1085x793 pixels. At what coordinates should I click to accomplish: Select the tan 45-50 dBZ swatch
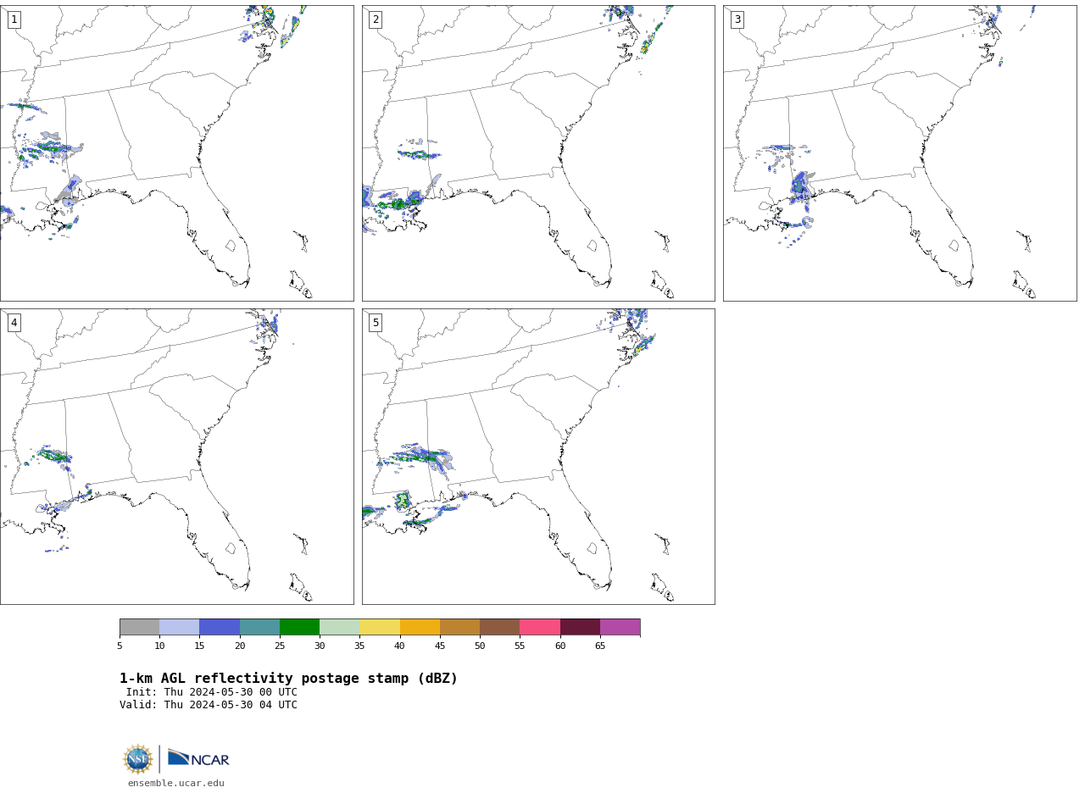coord(459,627)
